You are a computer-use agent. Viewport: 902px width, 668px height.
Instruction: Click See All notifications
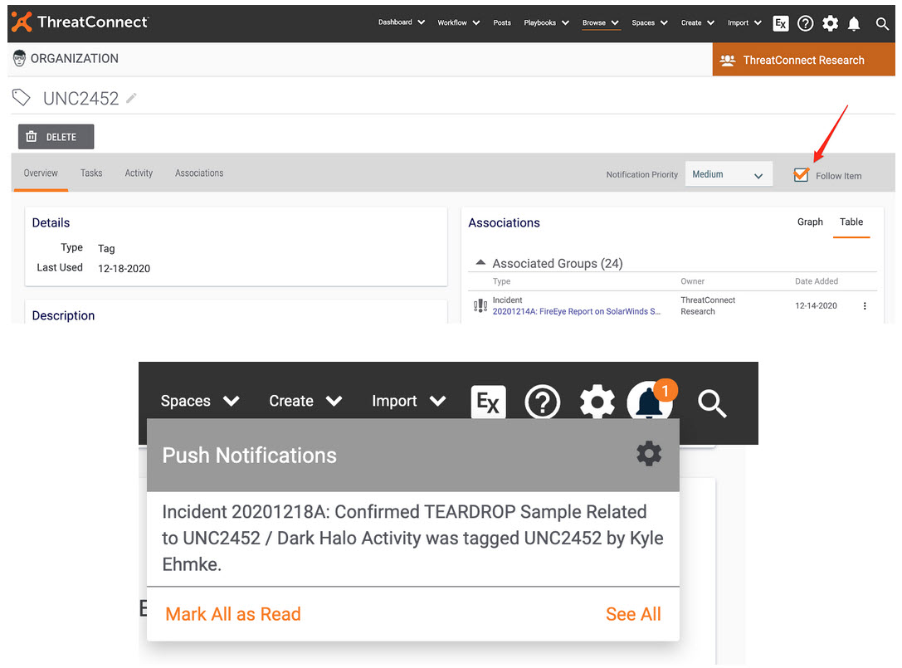(x=633, y=614)
